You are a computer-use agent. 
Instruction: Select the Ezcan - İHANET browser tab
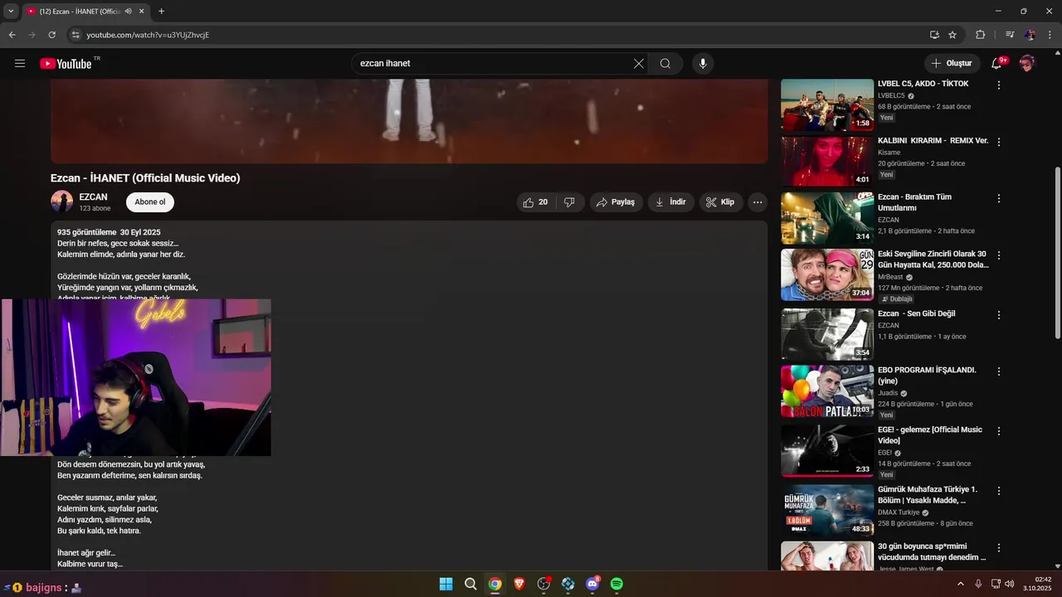pos(85,12)
